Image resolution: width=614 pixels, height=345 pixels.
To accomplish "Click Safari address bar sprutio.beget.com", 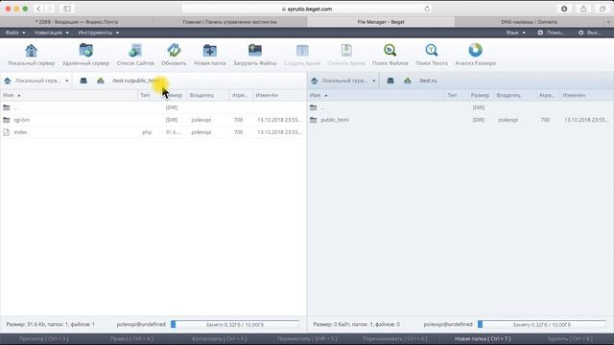I will (307, 9).
